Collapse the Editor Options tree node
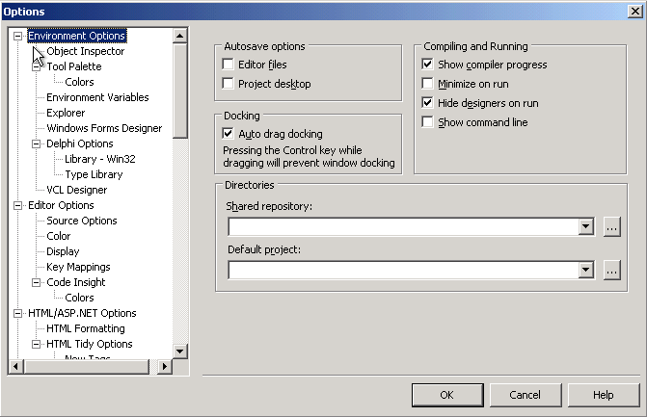Screen dimensions: 647x417 [18, 205]
